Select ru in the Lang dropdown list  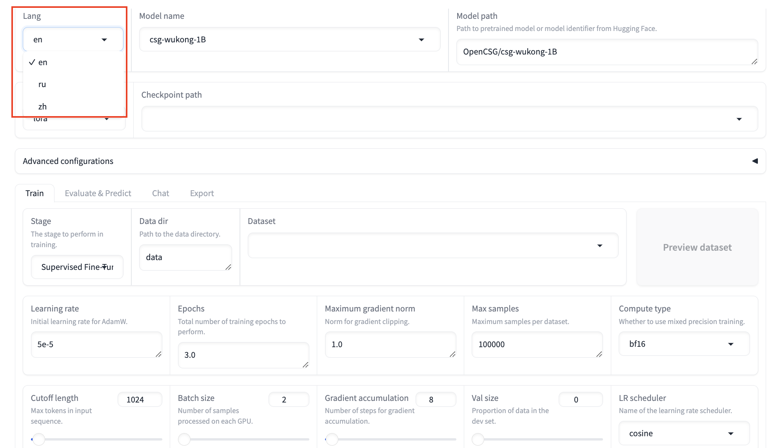[x=42, y=84]
